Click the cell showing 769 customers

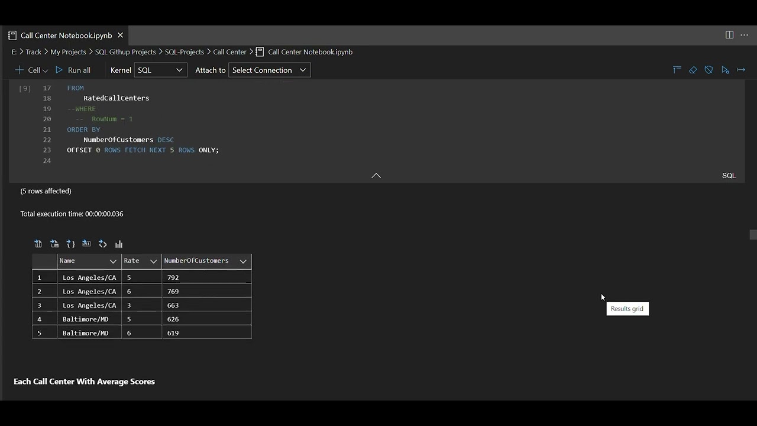click(x=206, y=291)
